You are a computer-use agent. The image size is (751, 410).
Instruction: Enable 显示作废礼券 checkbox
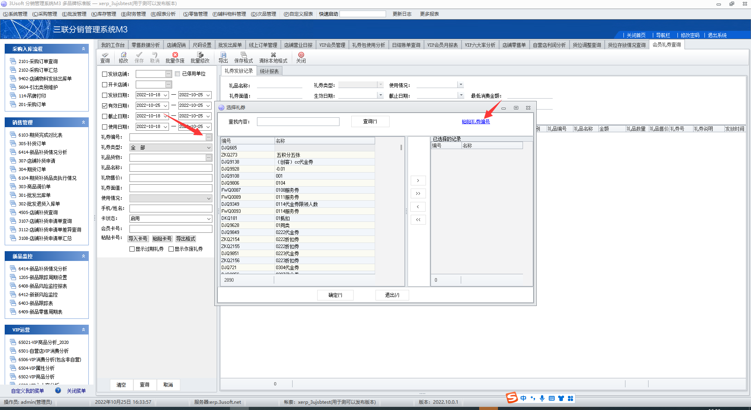(171, 249)
